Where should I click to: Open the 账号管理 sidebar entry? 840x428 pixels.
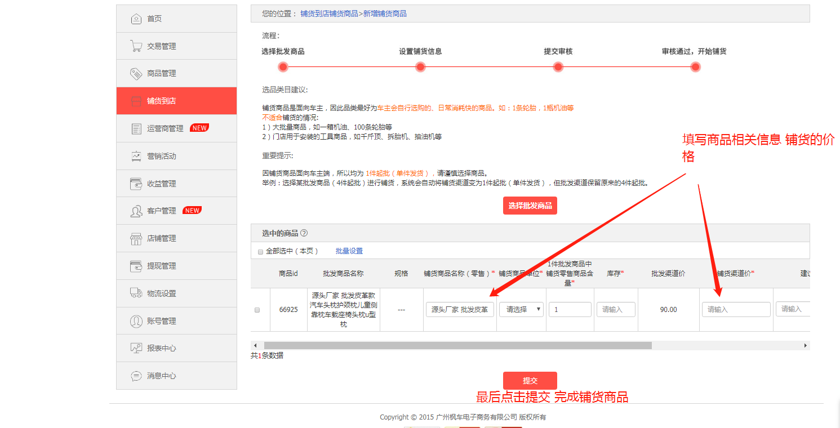pos(163,320)
